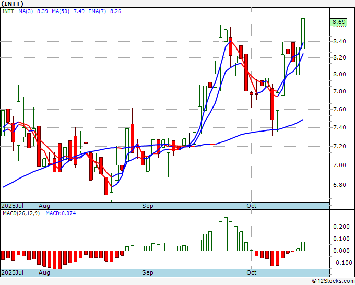Select the MACD(26,12,9) panel label
Screen dimensions: 355x285
pos(21,213)
